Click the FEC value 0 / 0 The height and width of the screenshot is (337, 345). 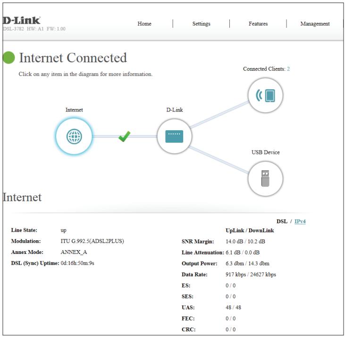(x=231, y=318)
